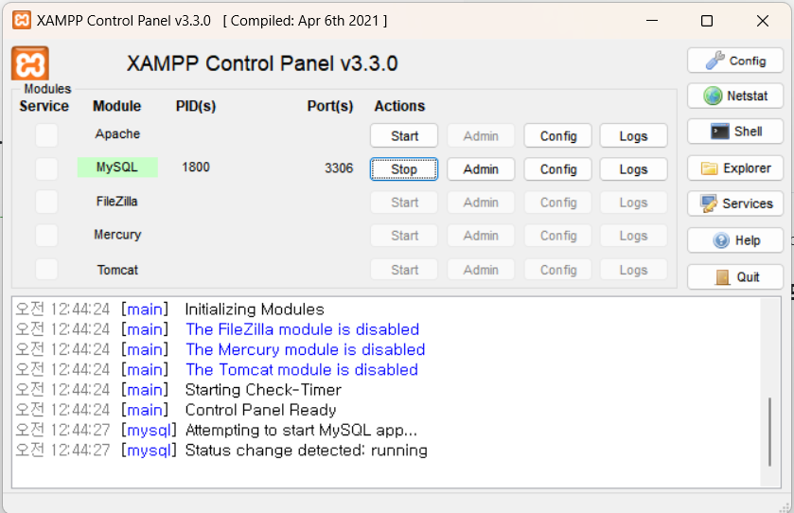794x513 pixels.
Task: Open MySQL Config options
Action: click(x=558, y=169)
